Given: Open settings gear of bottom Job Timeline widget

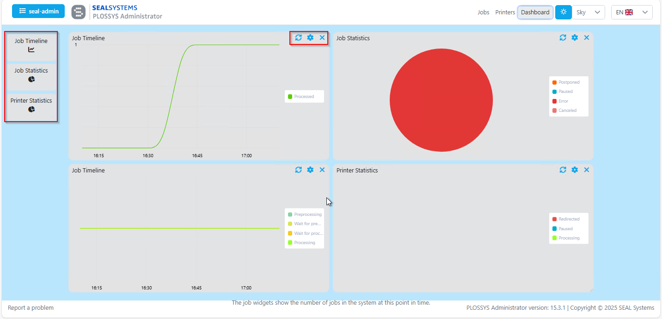Looking at the screenshot, I should pos(310,170).
